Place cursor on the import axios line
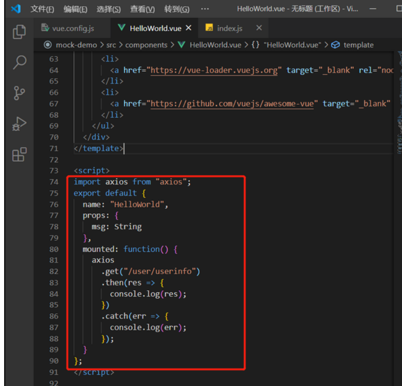The width and height of the screenshot is (402, 386). pyautogui.click(x=132, y=182)
